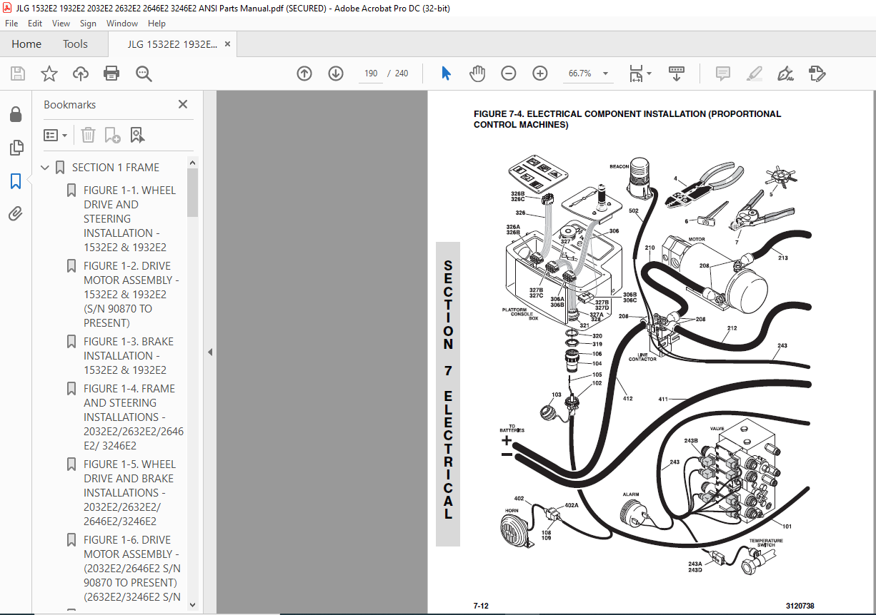Open the Help menu
The height and width of the screenshot is (615, 876).
[x=156, y=24]
